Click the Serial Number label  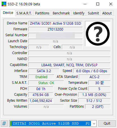point(16,35)
